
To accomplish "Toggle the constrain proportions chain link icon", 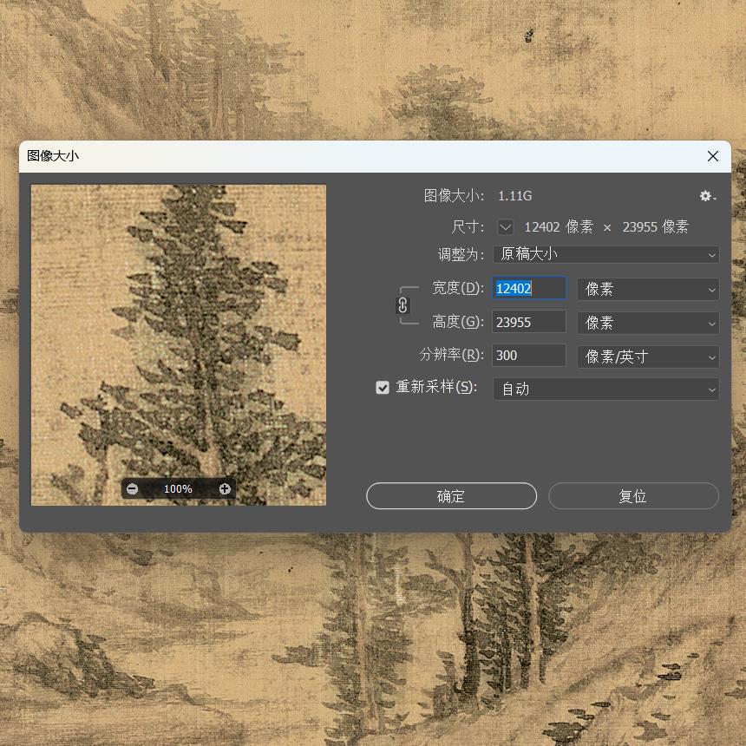I will (402, 305).
